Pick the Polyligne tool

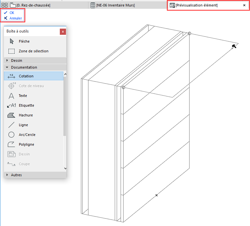click(x=33, y=144)
